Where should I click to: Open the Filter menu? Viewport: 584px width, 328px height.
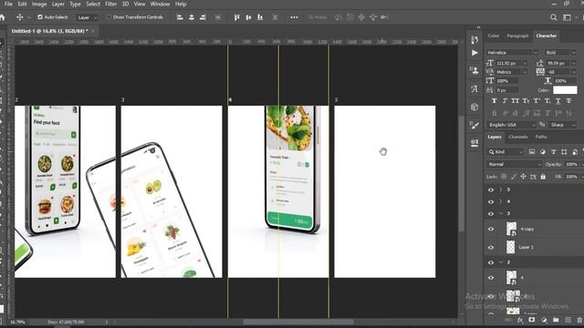click(110, 4)
